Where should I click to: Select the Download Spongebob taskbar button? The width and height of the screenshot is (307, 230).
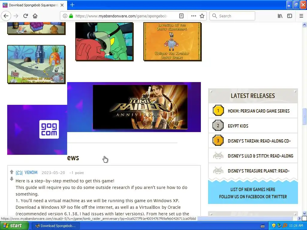55,226
